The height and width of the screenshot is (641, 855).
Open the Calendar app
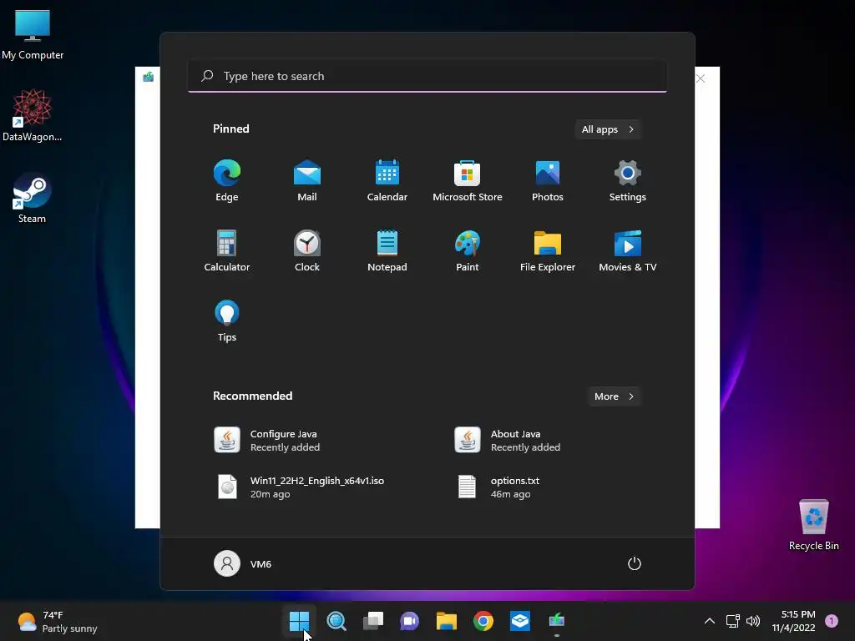387,180
